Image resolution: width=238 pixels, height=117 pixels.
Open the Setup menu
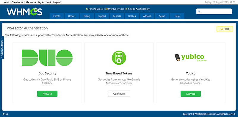(x=162, y=16)
